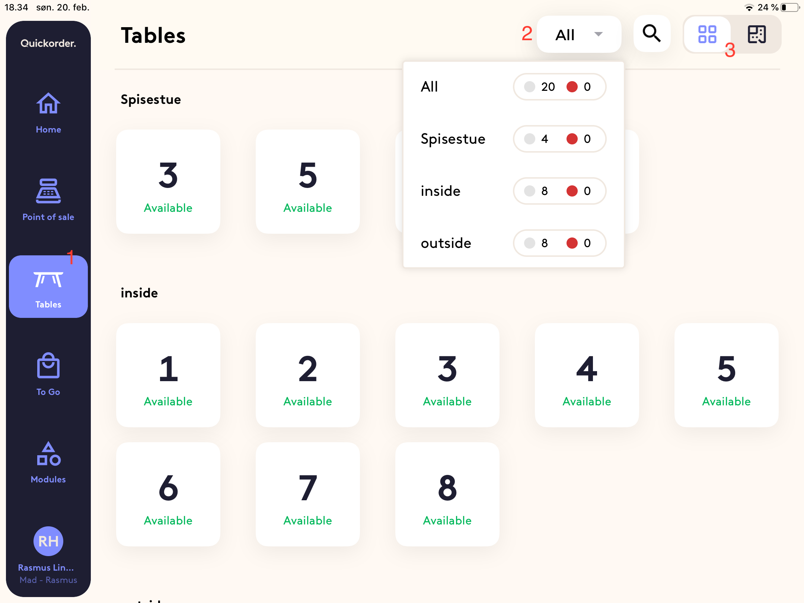
Task: Open Point of sale register icon
Action: coord(48,191)
